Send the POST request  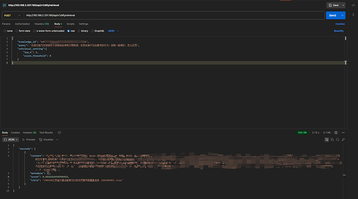tap(333, 16)
